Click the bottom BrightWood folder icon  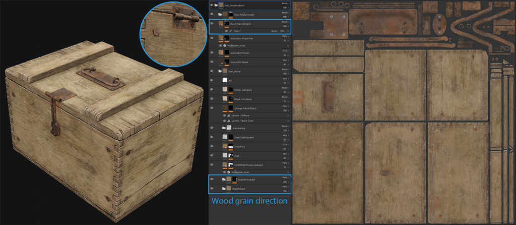pyautogui.click(x=224, y=189)
